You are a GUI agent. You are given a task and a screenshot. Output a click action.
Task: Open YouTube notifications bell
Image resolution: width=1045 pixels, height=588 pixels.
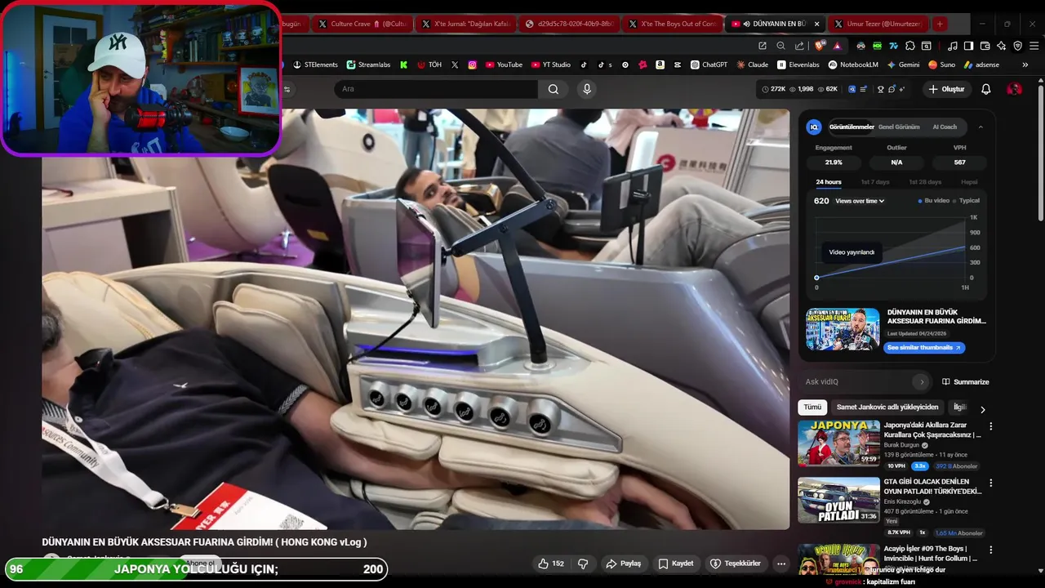click(985, 89)
